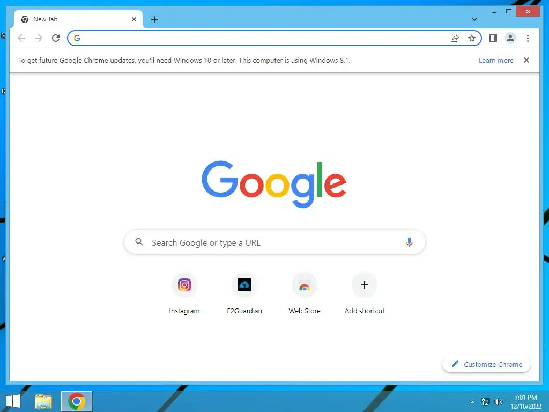This screenshot has width=549, height=412.
Task: Click the magnifier icon in search box
Action: tap(139, 242)
